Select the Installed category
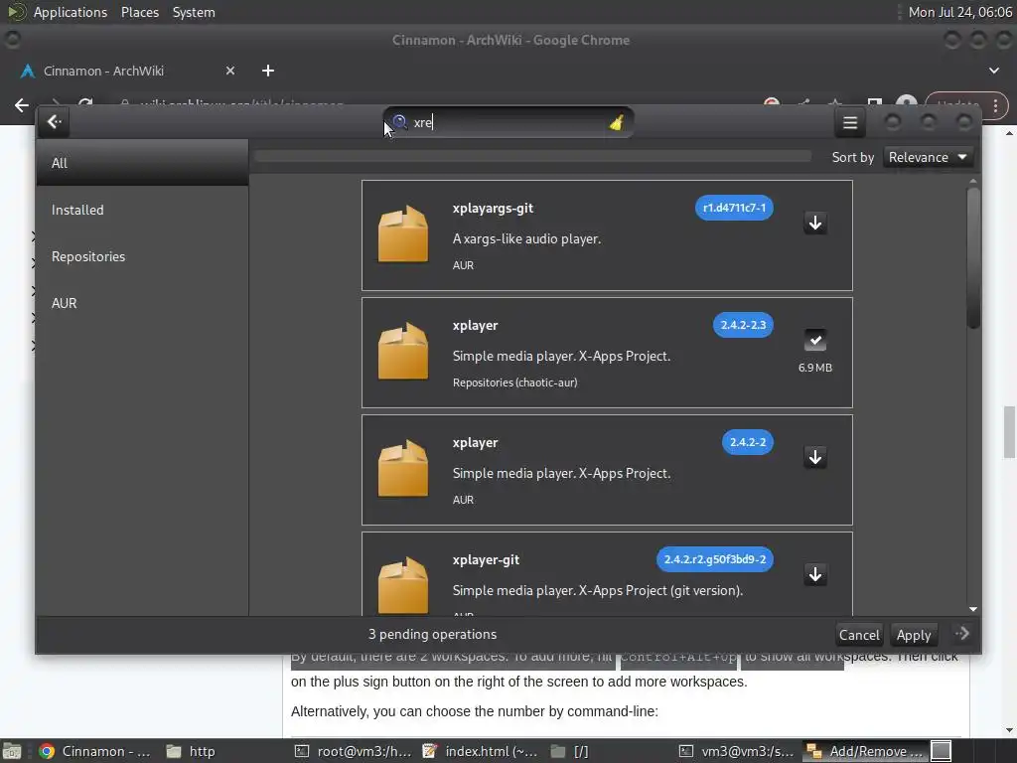The image size is (1017, 763). [142, 210]
